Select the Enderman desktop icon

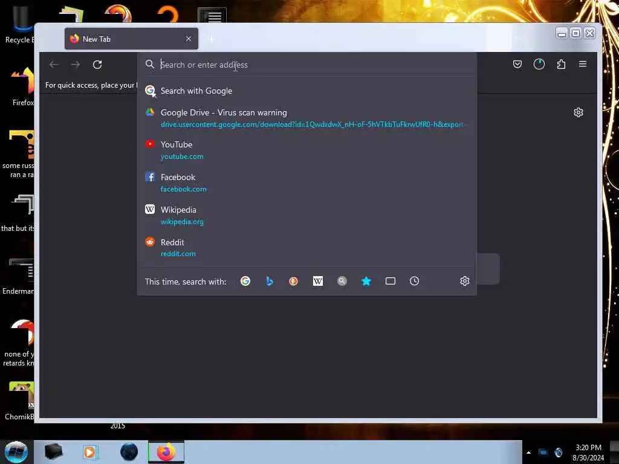(19, 276)
